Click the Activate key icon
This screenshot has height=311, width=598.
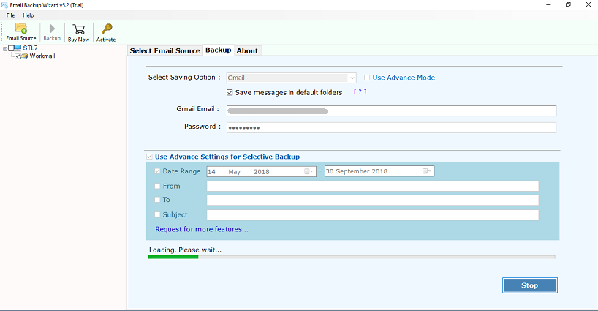106,29
